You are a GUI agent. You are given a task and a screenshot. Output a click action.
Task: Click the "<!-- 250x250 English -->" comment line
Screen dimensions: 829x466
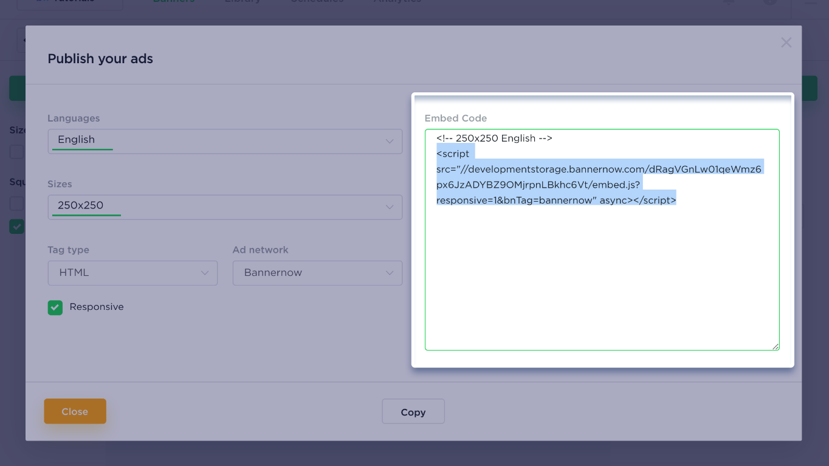[494, 138]
